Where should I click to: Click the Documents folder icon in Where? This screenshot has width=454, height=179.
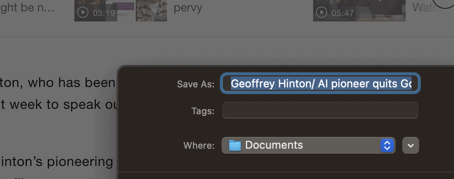[235, 145]
